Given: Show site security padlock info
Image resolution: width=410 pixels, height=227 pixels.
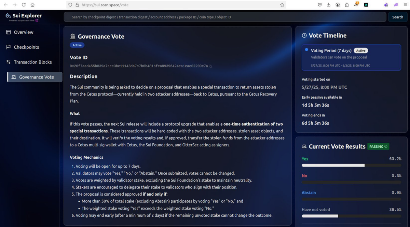Looking at the screenshot, I should pyautogui.click(x=77, y=5).
